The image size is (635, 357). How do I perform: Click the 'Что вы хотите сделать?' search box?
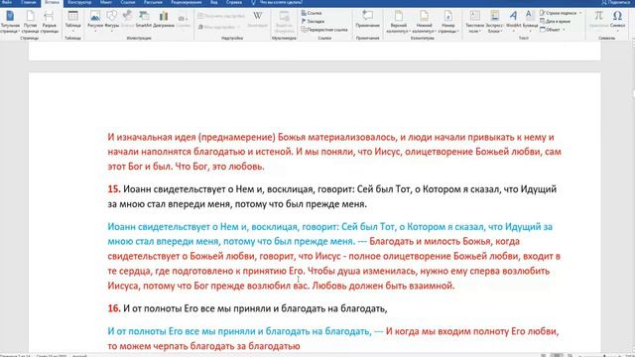[281, 2]
